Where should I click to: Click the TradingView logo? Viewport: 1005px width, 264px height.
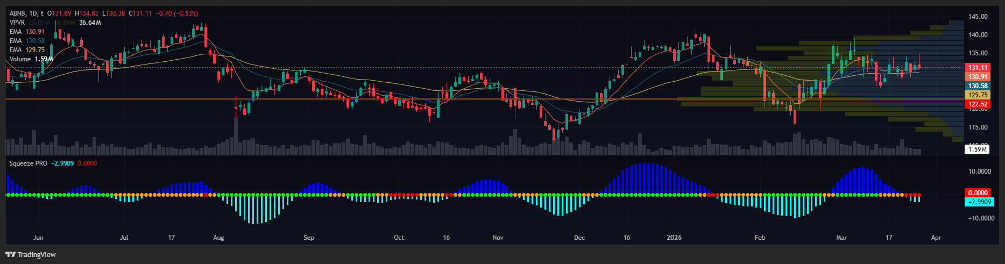pos(31,254)
